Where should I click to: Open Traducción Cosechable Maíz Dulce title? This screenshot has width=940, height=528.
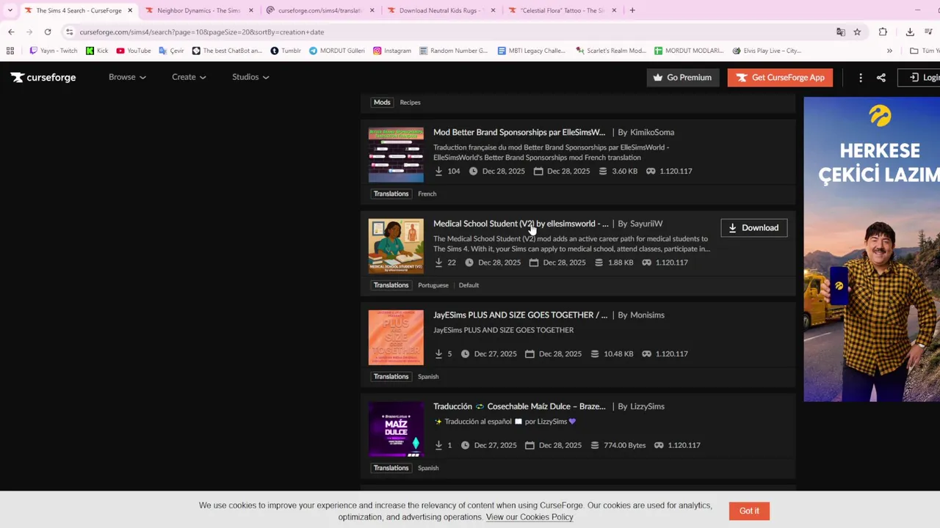pyautogui.click(x=519, y=406)
